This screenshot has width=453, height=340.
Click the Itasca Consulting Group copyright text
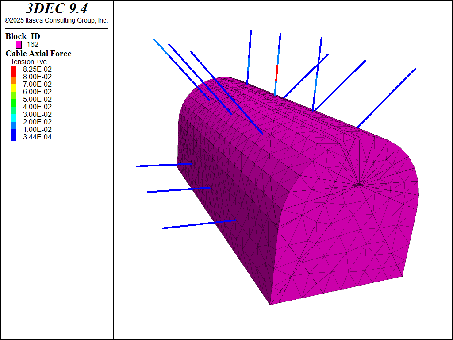[x=56, y=20]
